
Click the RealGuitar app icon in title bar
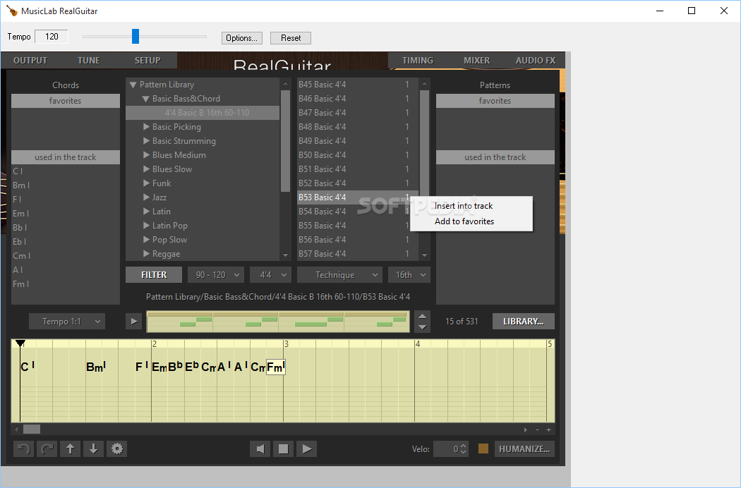tap(12, 11)
